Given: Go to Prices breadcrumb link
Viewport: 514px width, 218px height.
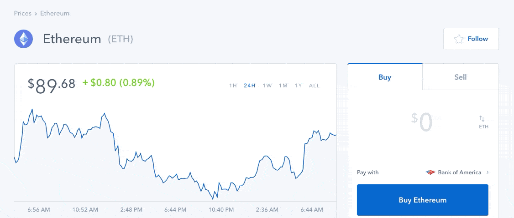Looking at the screenshot, I should pyautogui.click(x=23, y=13).
